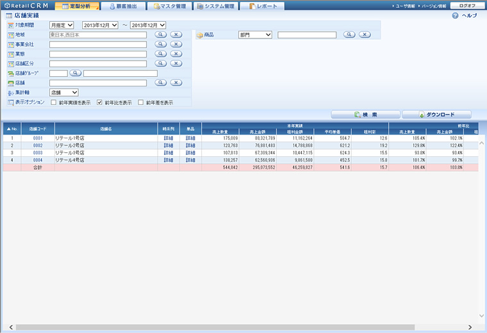This screenshot has width=487, height=333.
Task: Click the 業態 search magnifier button
Action: pos(161,54)
